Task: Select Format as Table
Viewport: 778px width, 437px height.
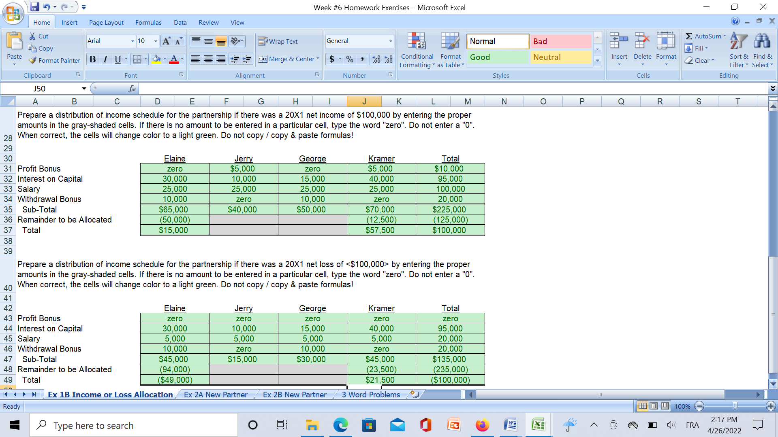Action: tap(450, 49)
